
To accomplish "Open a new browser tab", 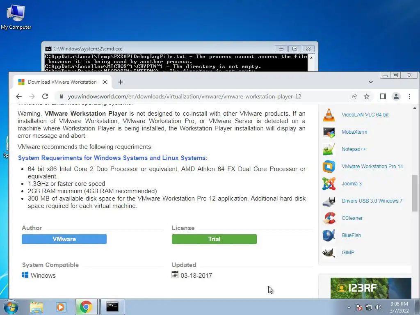I will click(x=121, y=82).
